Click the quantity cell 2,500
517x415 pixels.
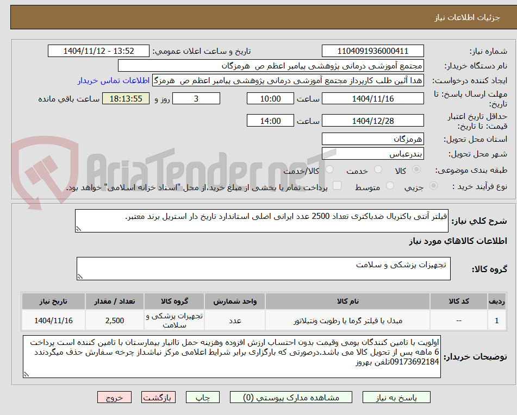pyautogui.click(x=114, y=320)
